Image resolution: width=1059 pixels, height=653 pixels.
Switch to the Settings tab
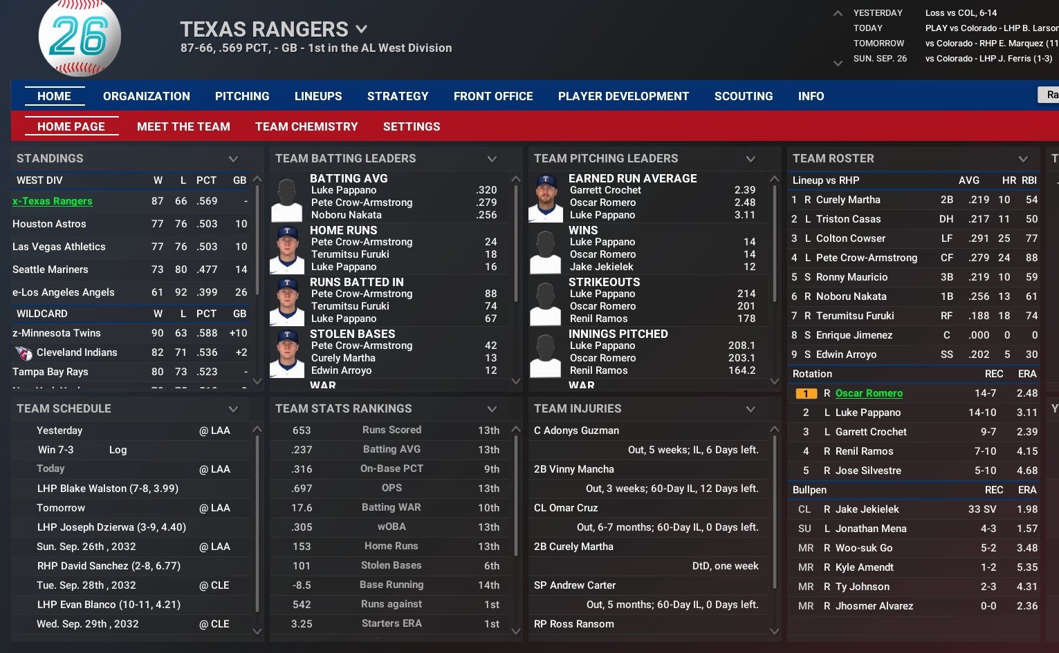click(x=412, y=126)
